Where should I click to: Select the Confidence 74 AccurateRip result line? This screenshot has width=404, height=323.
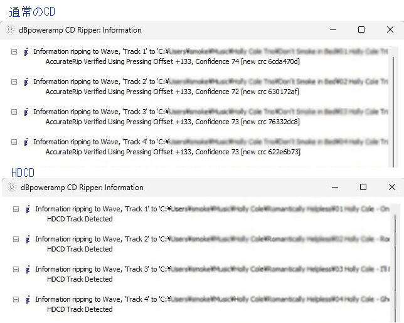point(173,61)
